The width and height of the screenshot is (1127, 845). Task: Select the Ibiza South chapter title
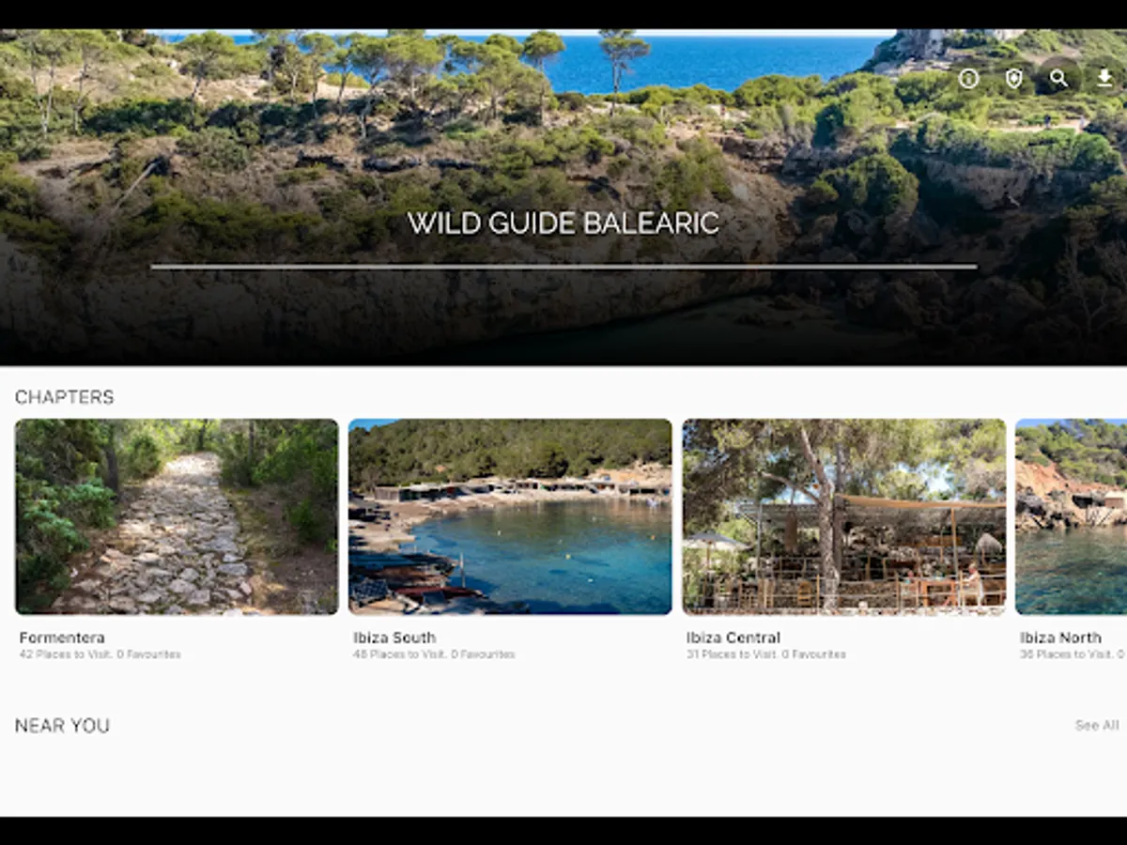[394, 638]
